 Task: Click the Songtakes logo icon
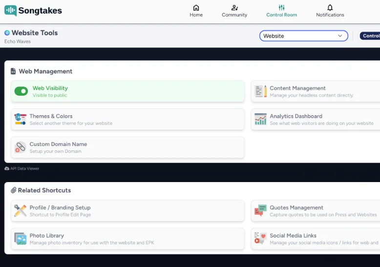pyautogui.click(x=10, y=11)
